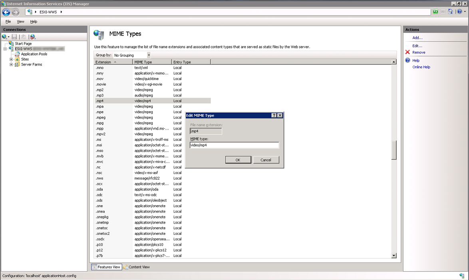The height and width of the screenshot is (280, 469).
Task: Click the ESXI-WWS server node icon
Action: pyautogui.click(x=11, y=48)
